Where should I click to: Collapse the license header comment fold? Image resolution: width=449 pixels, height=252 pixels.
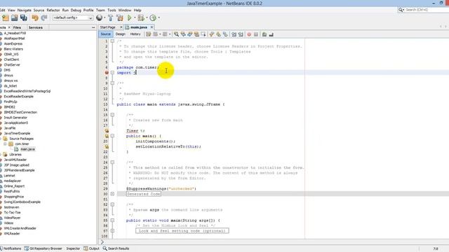click(112, 41)
